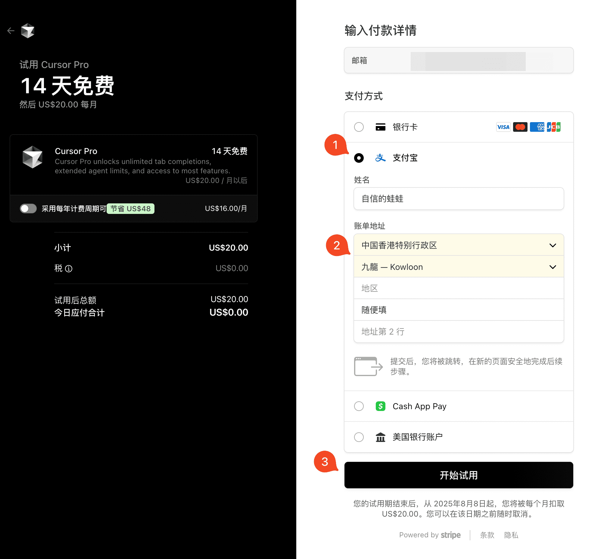The image size is (604, 559).
Task: Open the 中国香港特别行政区 country dropdown
Action: click(x=458, y=245)
